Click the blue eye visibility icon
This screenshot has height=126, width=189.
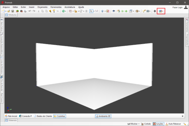tap(114, 11)
